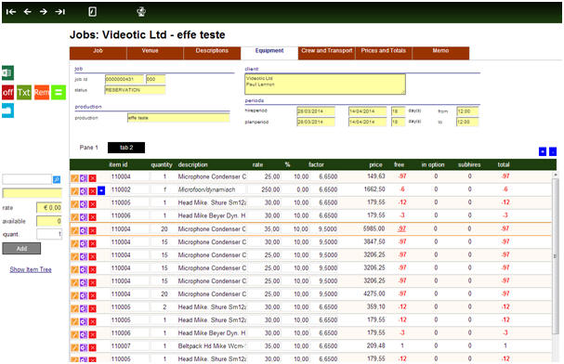Click 'quantity' column header
564x364 pixels.
162,164
